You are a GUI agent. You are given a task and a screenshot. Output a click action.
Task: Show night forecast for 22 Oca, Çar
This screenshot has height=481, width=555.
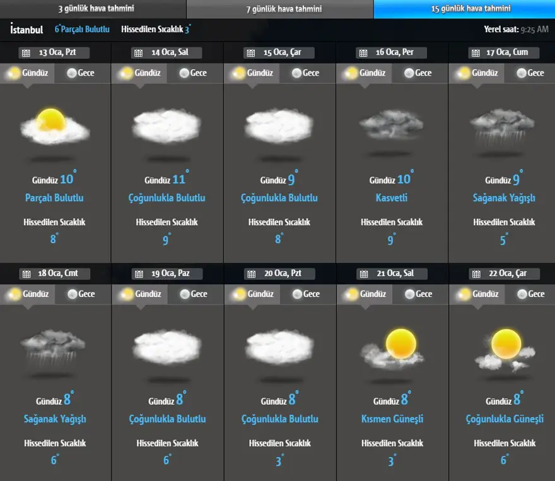coord(530,294)
